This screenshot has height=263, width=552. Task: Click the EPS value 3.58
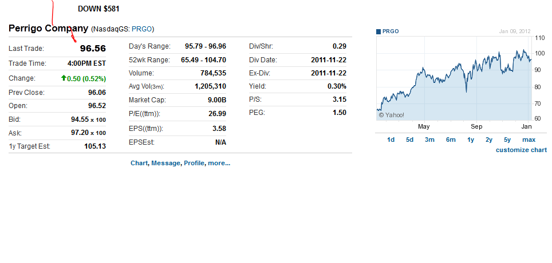[x=219, y=128]
